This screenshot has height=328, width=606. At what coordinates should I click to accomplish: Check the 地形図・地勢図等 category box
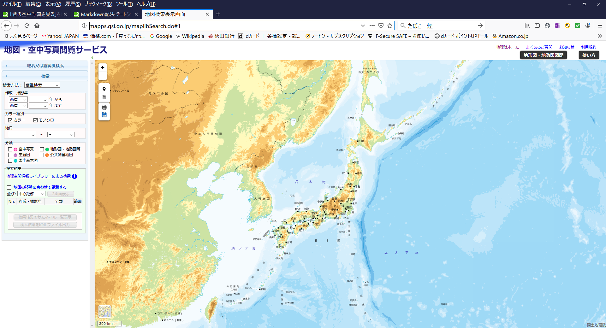coord(42,149)
